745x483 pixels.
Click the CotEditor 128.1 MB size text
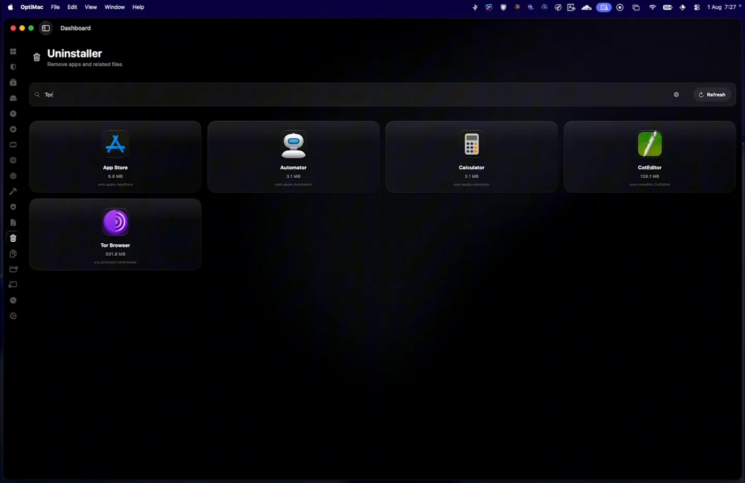pyautogui.click(x=649, y=177)
